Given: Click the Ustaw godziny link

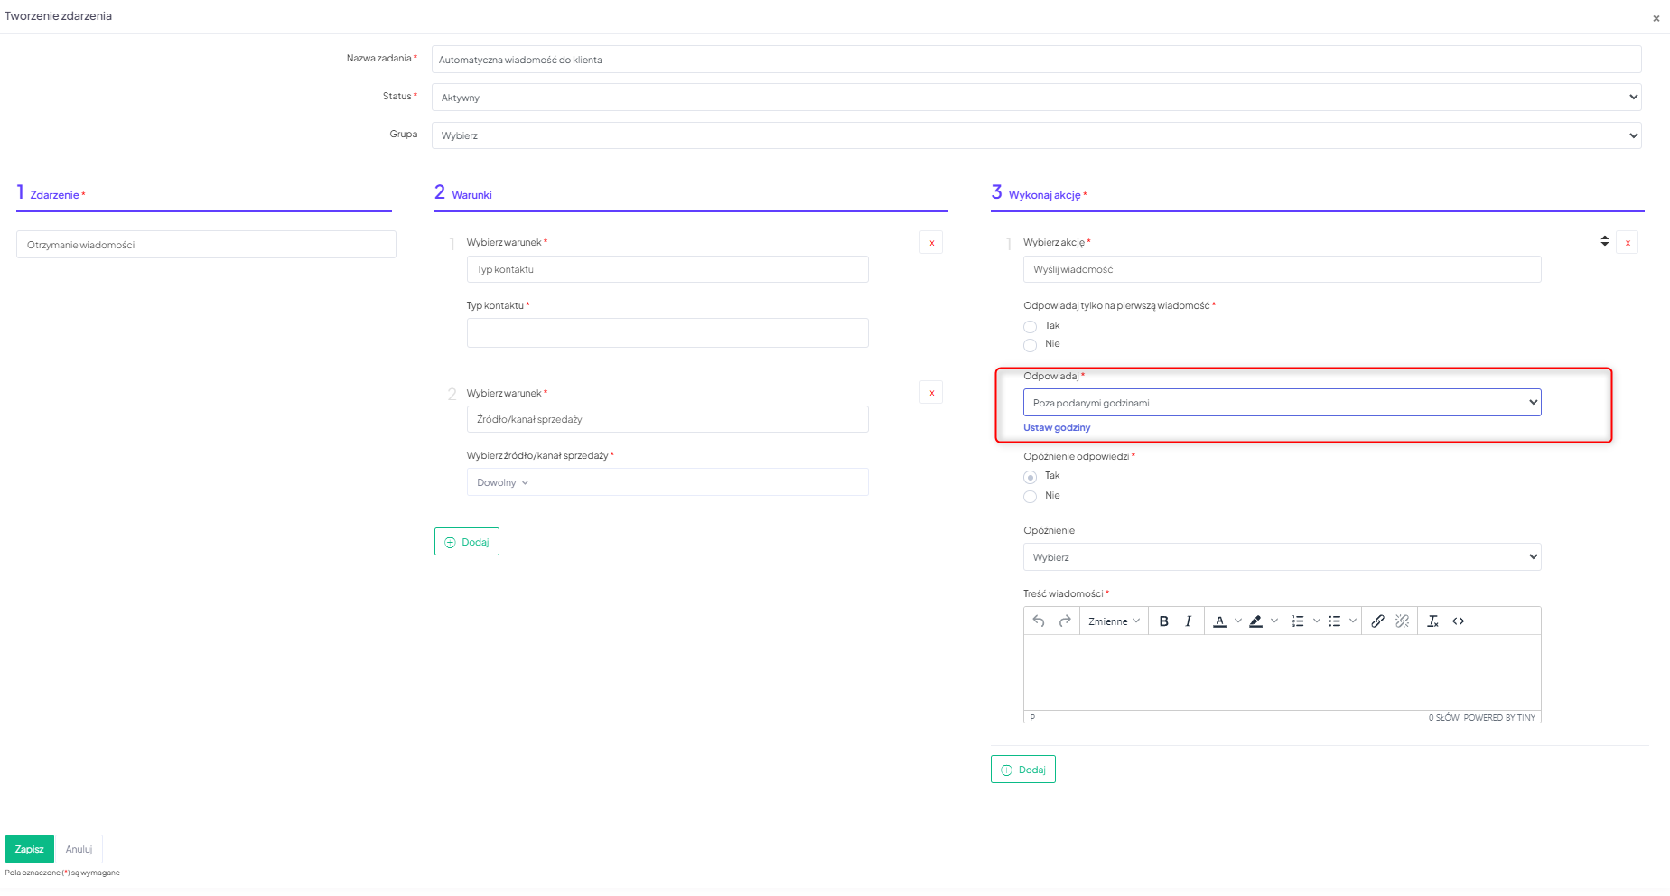Looking at the screenshot, I should [x=1057, y=428].
